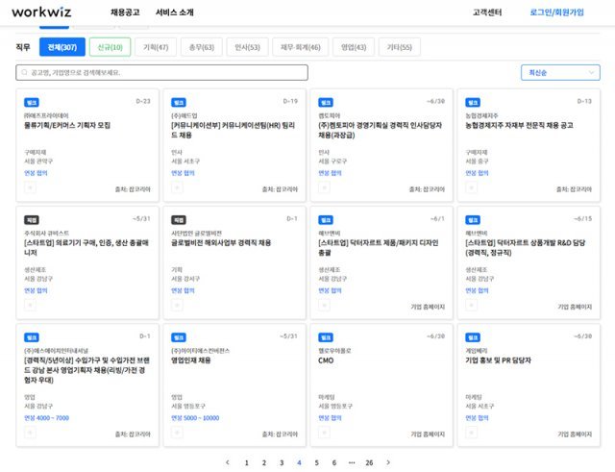Click the current page number 4
This screenshot has width=615, height=472.
[299, 462]
